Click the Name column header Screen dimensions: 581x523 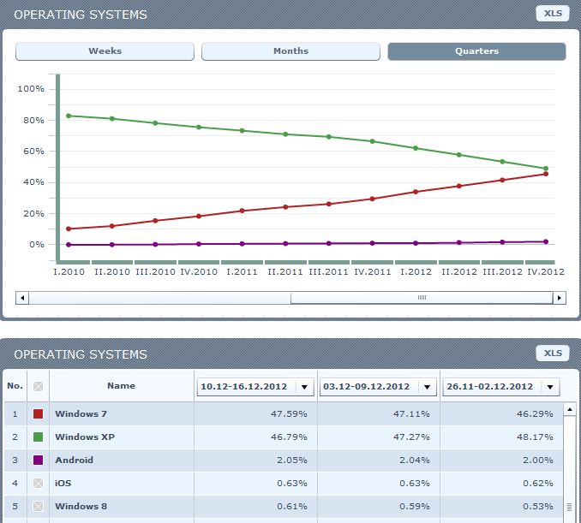[x=121, y=386]
